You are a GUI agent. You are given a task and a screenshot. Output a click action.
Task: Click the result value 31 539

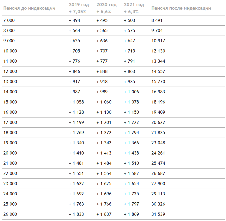(158, 214)
